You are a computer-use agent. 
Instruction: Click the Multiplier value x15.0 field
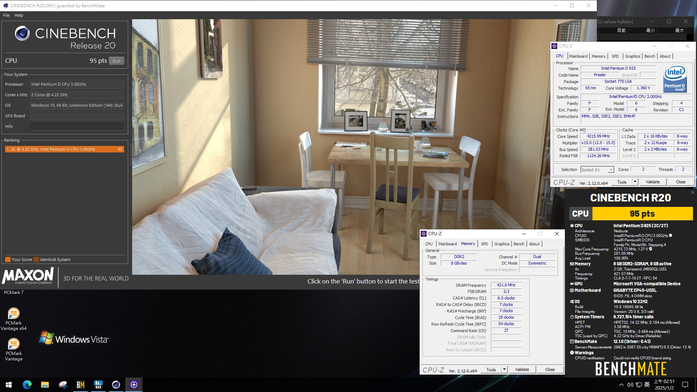[598, 143]
